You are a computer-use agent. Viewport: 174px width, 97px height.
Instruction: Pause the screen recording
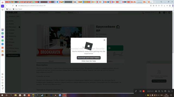click(140, 91)
